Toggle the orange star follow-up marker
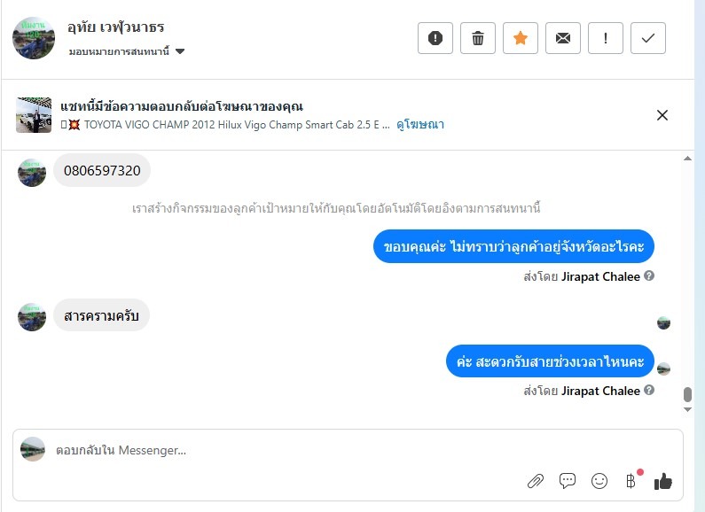Image resolution: width=705 pixels, height=512 pixels. [x=521, y=38]
